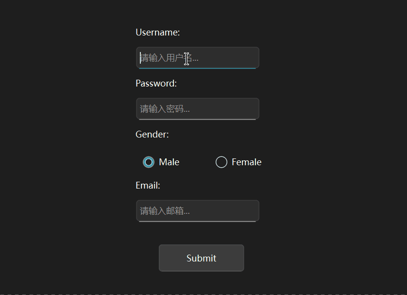
Task: Click into the Password input field
Action: coord(197,109)
